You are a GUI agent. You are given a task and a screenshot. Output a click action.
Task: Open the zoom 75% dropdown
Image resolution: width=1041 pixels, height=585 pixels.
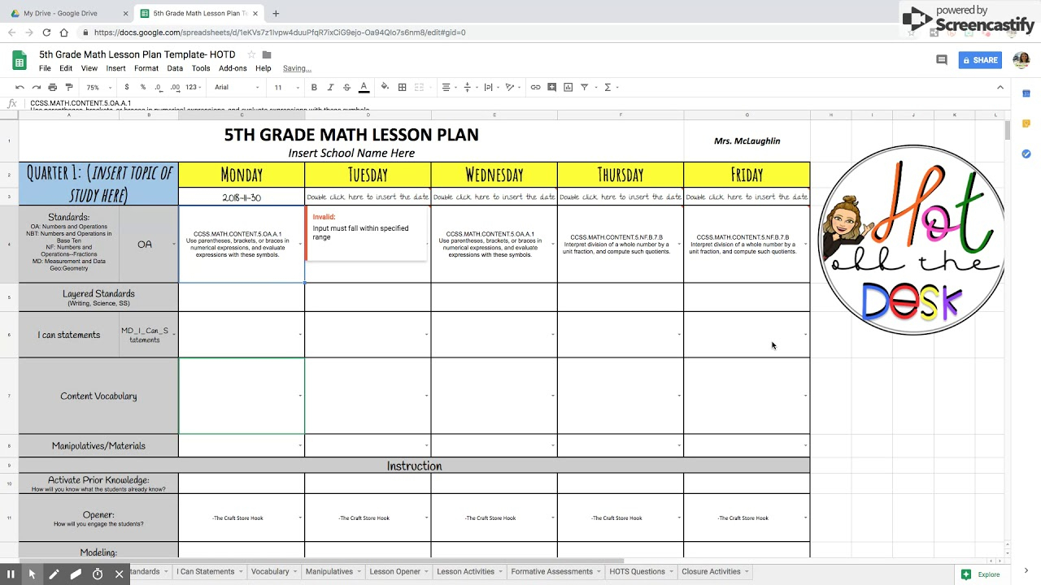click(97, 87)
